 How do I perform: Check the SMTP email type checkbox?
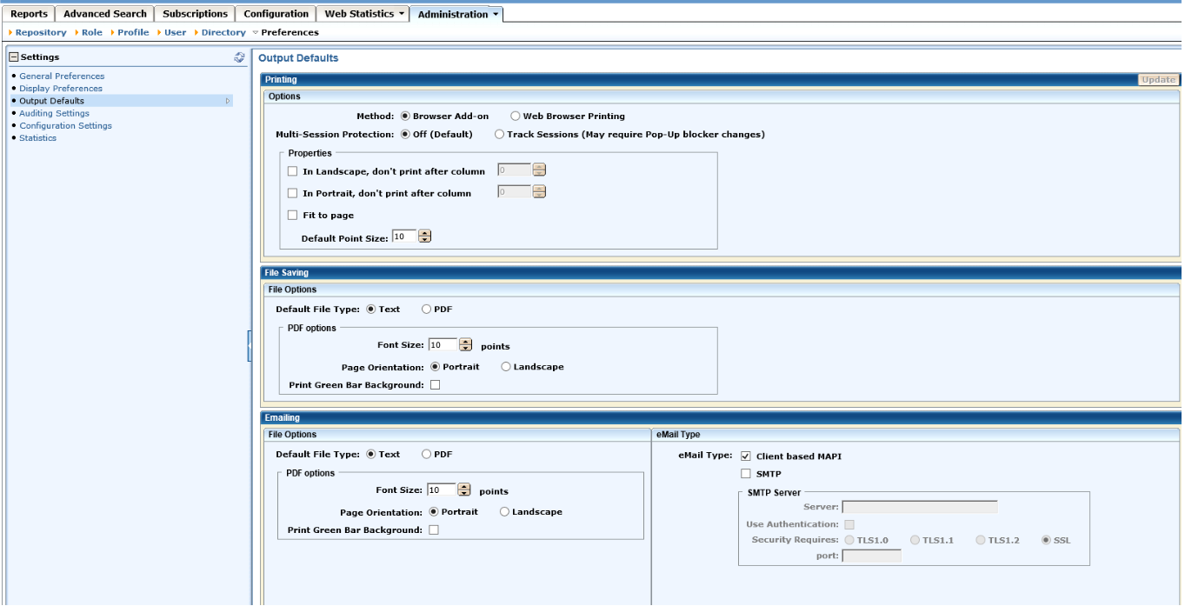pyautogui.click(x=745, y=474)
